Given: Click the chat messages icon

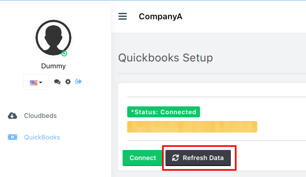Looking at the screenshot, I should pyautogui.click(x=57, y=82).
